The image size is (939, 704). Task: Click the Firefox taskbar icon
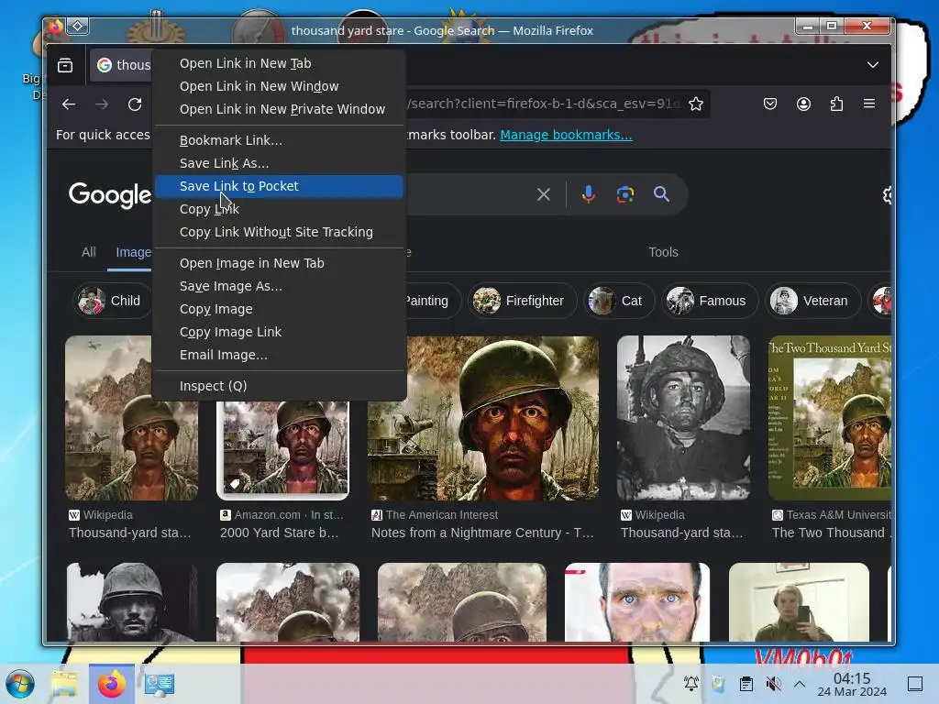(x=111, y=684)
